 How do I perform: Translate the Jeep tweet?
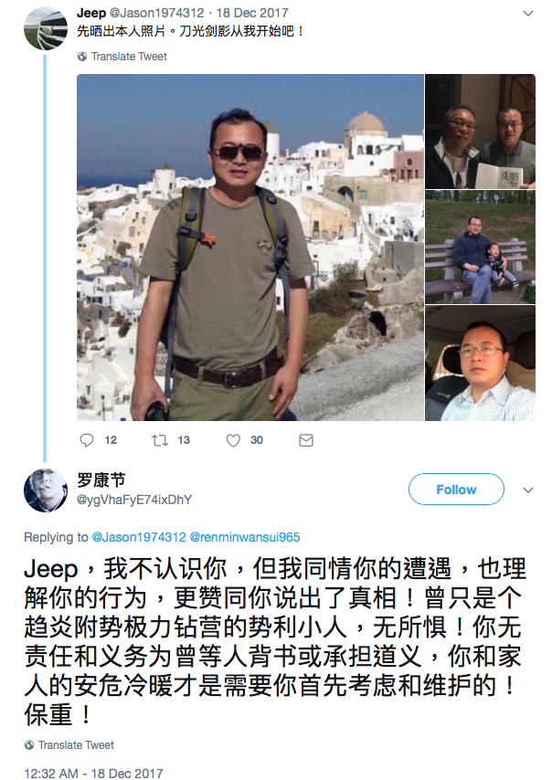tap(129, 57)
